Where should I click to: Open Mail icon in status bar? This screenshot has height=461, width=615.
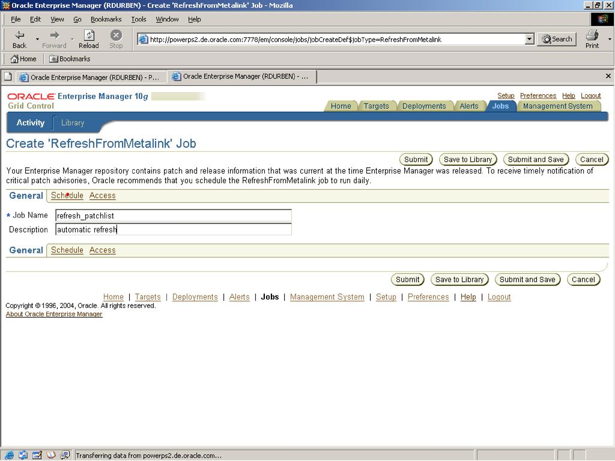(x=23, y=455)
